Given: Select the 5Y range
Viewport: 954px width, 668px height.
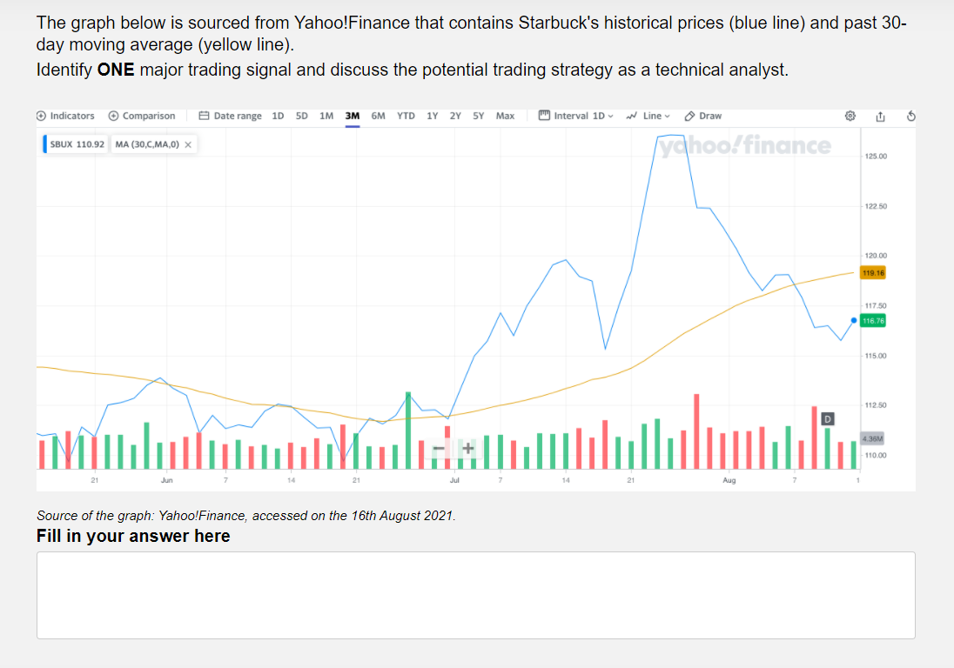Looking at the screenshot, I should (478, 116).
